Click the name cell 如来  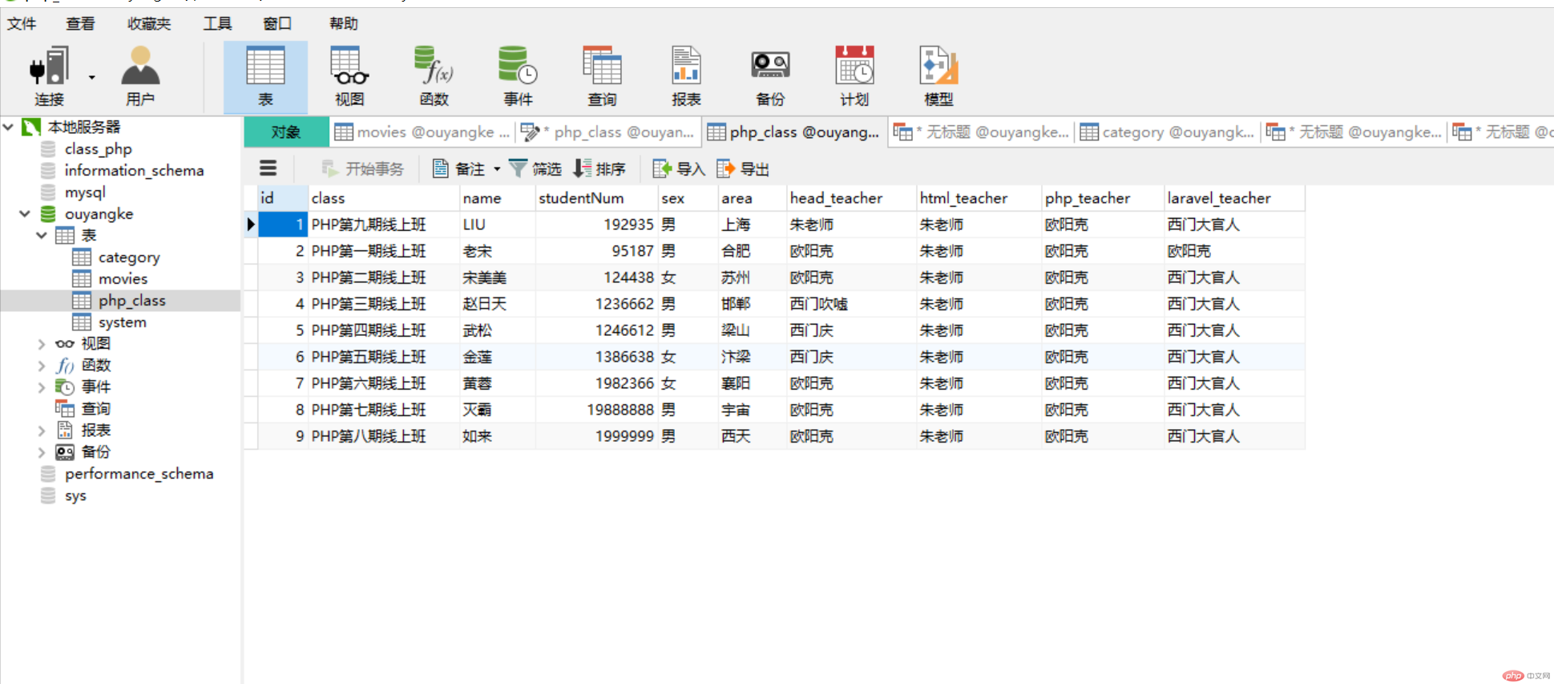[x=497, y=436]
